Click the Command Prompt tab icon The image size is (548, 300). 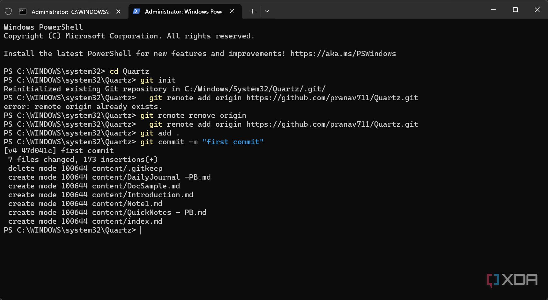point(23,12)
